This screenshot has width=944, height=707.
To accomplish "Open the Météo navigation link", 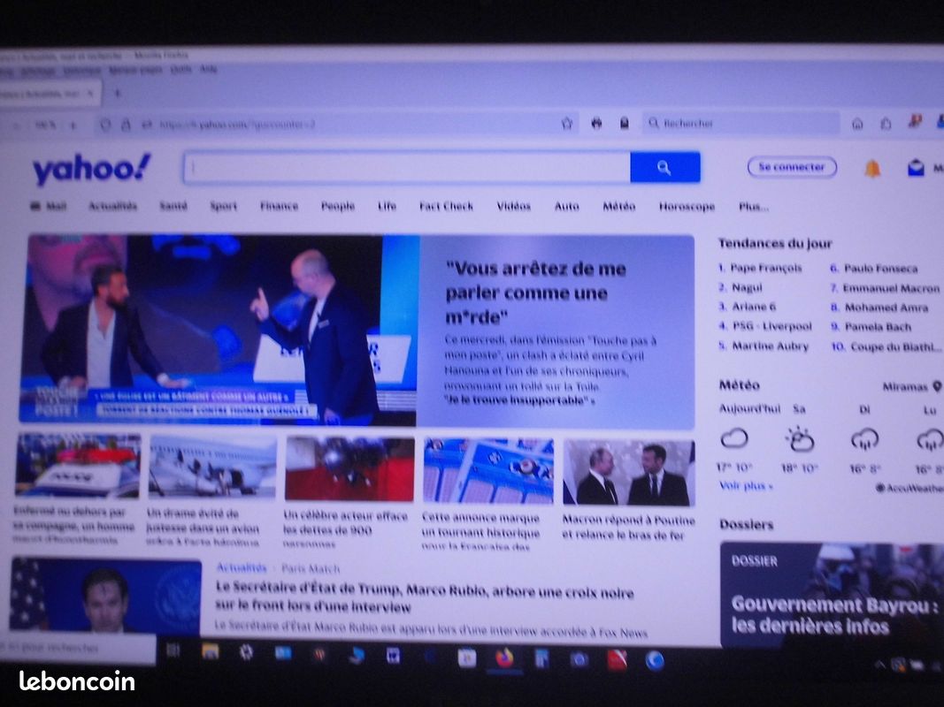I will coord(619,206).
